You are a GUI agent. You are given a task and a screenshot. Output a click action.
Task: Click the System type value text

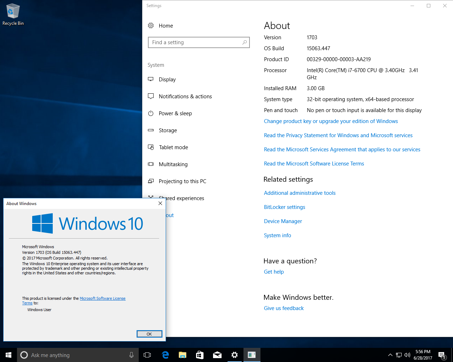[x=360, y=99]
